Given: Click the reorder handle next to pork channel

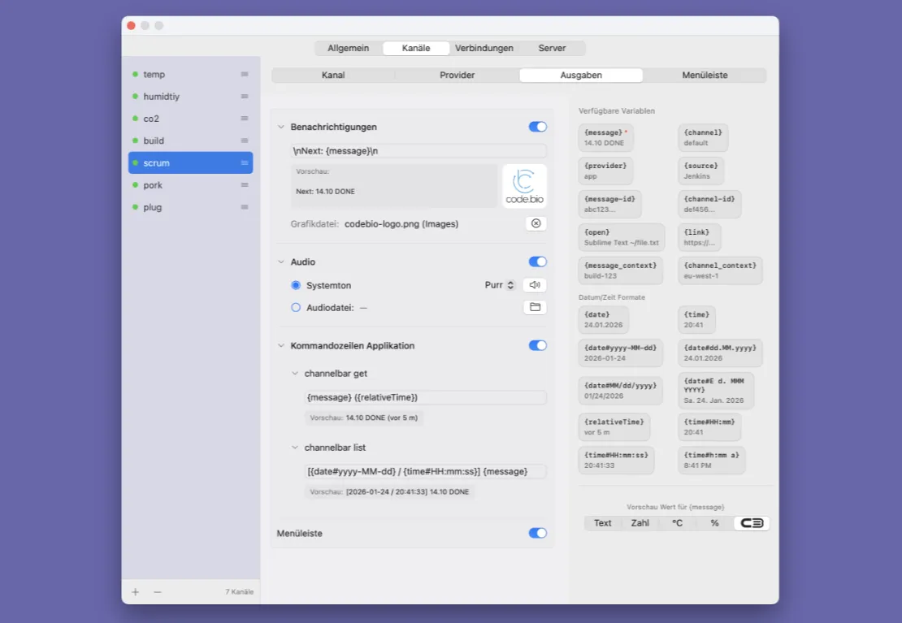Looking at the screenshot, I should click(243, 184).
